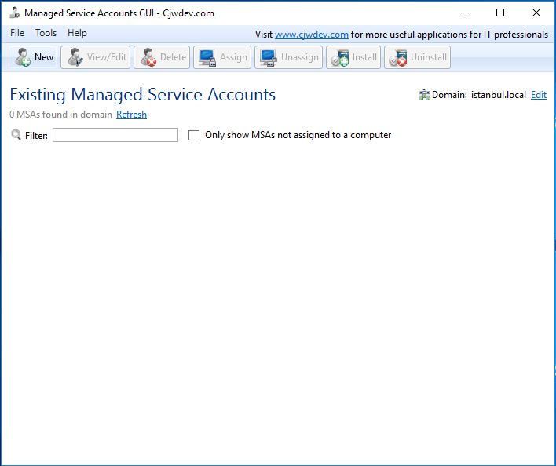
Task: Visit the www.cjwdev.com link
Action: [x=311, y=35]
